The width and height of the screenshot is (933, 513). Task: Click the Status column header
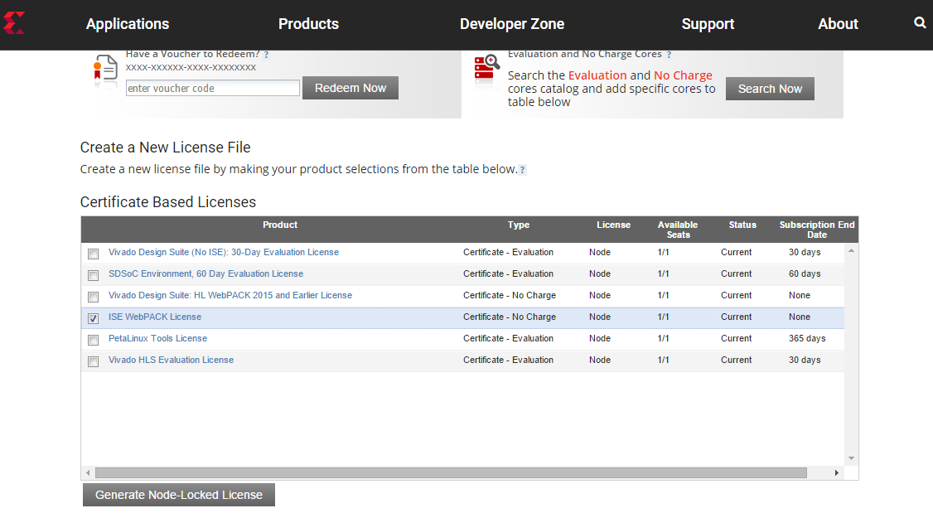(742, 225)
